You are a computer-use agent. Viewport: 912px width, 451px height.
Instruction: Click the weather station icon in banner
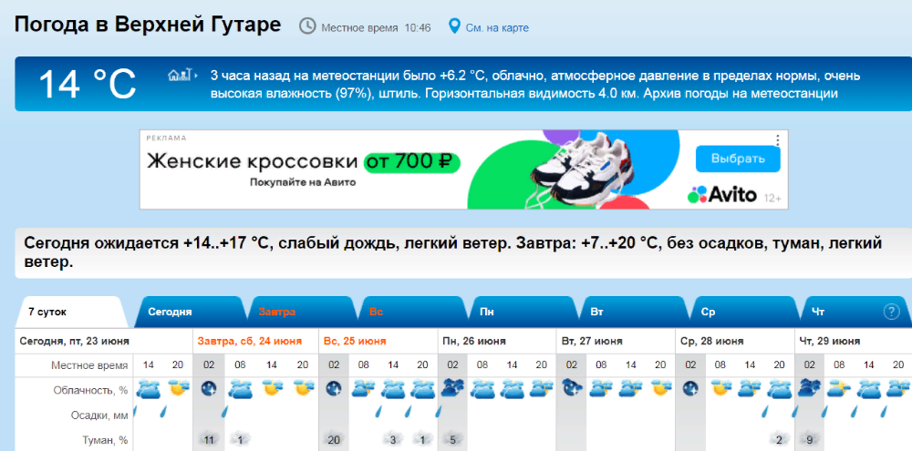[180, 75]
